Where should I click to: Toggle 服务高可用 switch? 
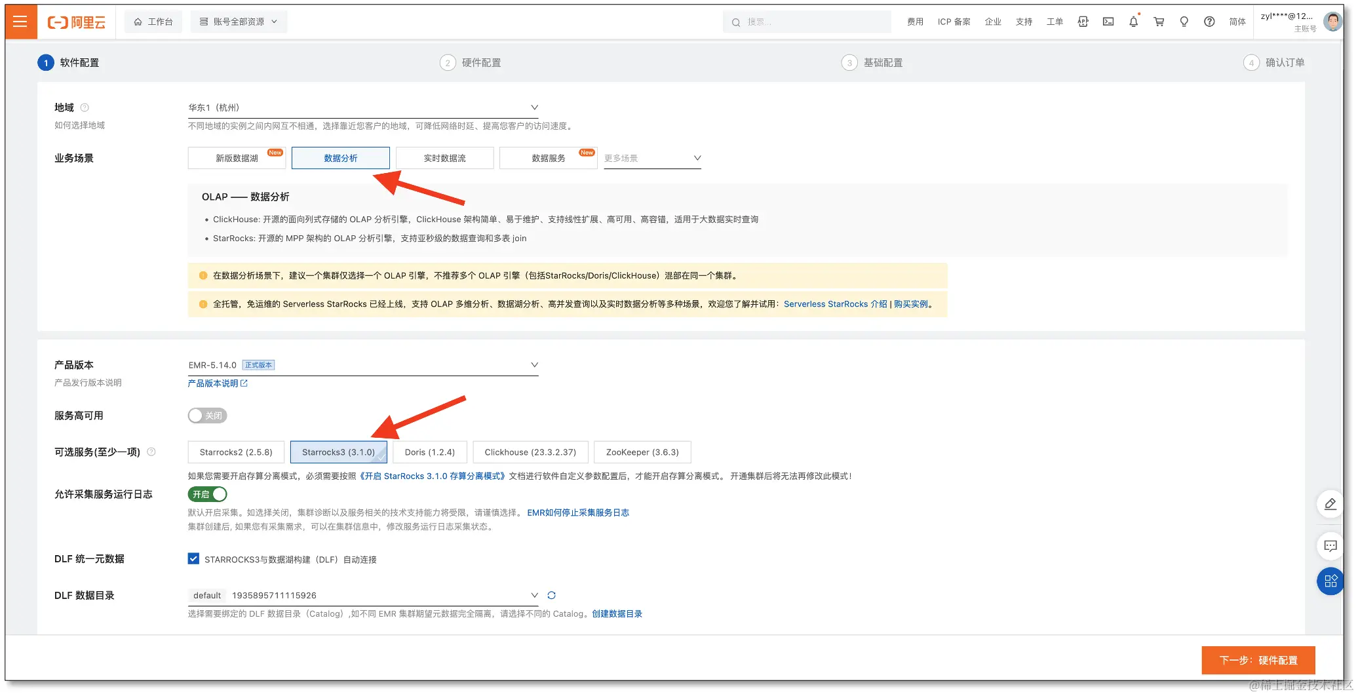pyautogui.click(x=207, y=416)
